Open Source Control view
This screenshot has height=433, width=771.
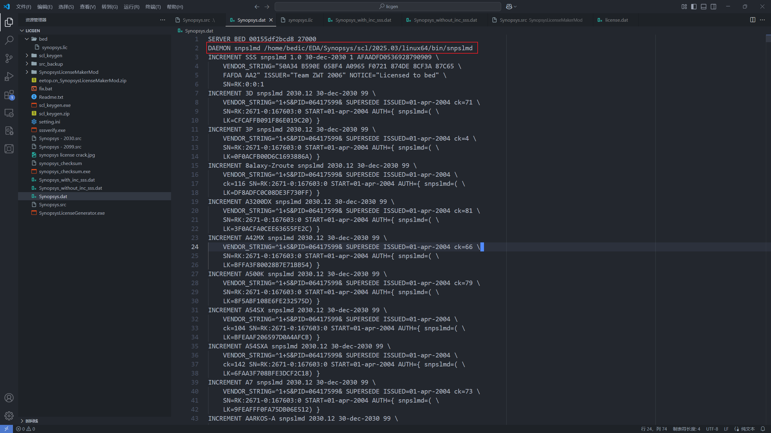9,58
